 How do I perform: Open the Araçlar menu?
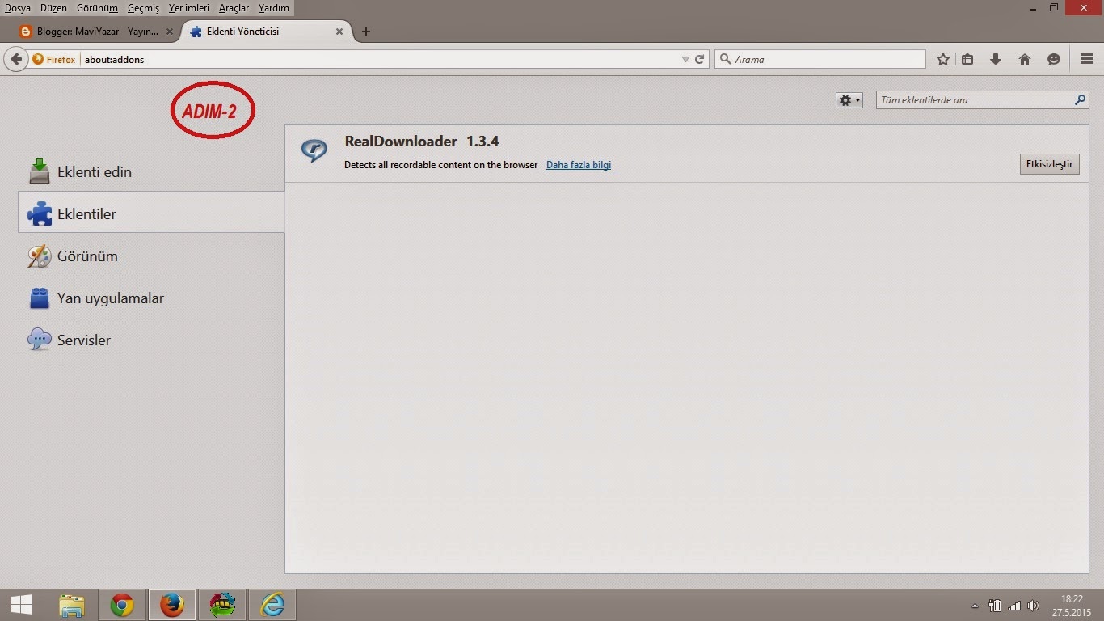pos(234,8)
